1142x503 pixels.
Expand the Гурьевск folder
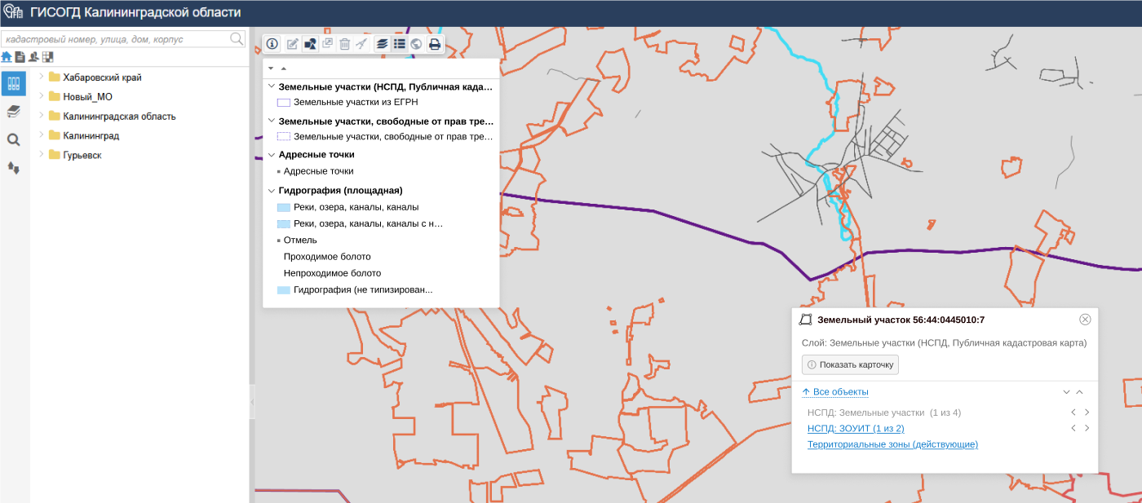click(41, 155)
